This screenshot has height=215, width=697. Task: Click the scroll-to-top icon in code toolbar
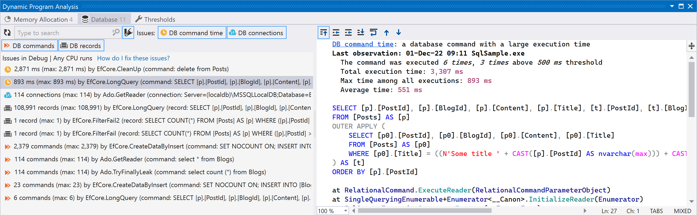[324, 33]
